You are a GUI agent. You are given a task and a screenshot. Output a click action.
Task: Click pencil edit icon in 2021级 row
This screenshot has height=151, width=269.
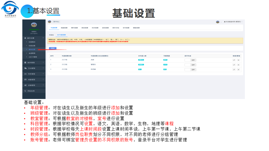click(x=234, y=60)
